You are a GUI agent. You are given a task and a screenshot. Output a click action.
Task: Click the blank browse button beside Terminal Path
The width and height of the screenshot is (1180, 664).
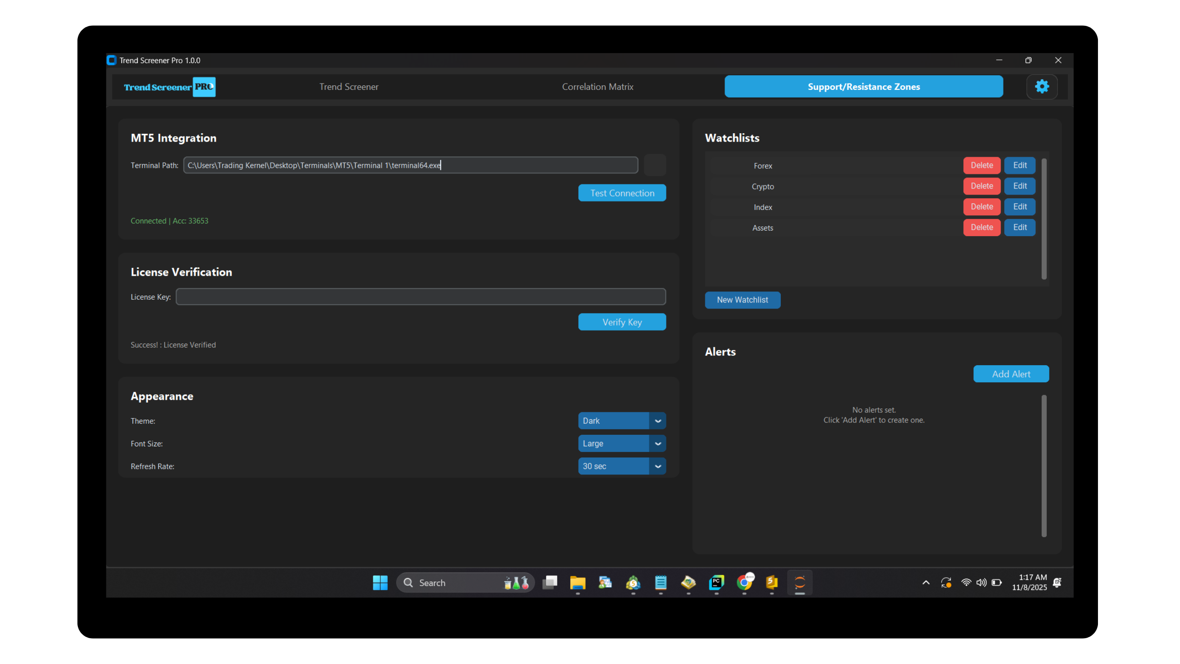[x=655, y=165]
